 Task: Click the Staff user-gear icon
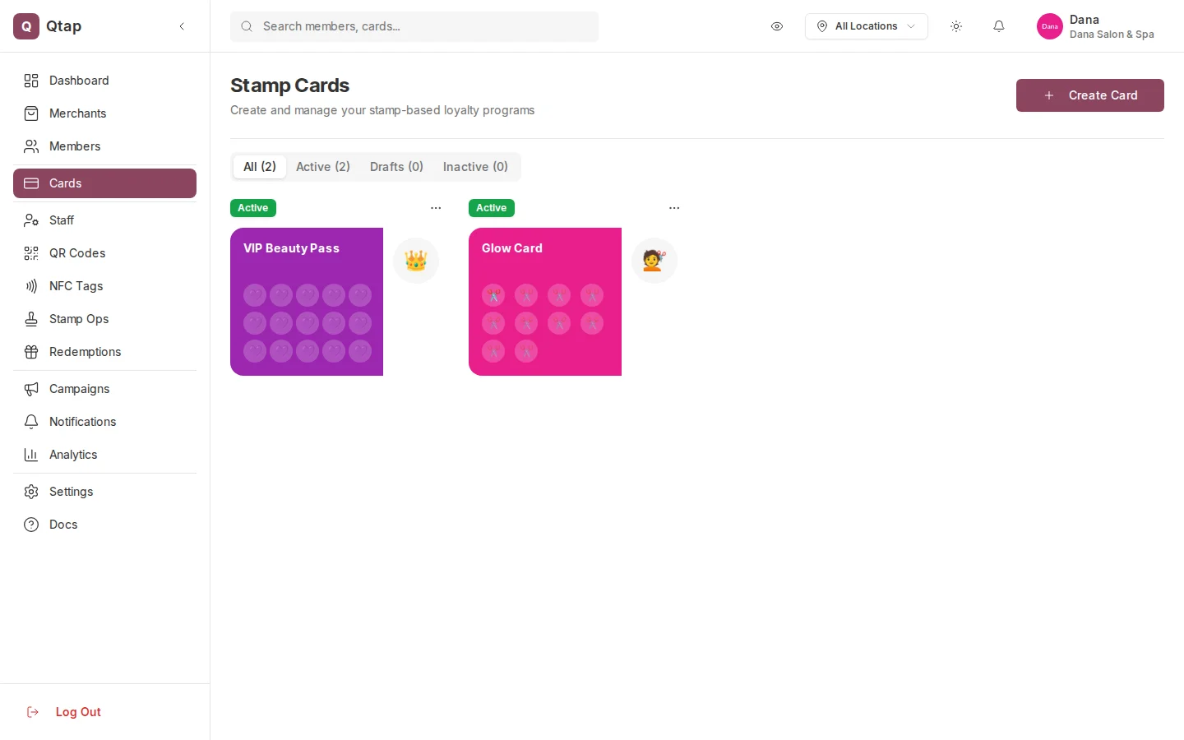coord(31,220)
